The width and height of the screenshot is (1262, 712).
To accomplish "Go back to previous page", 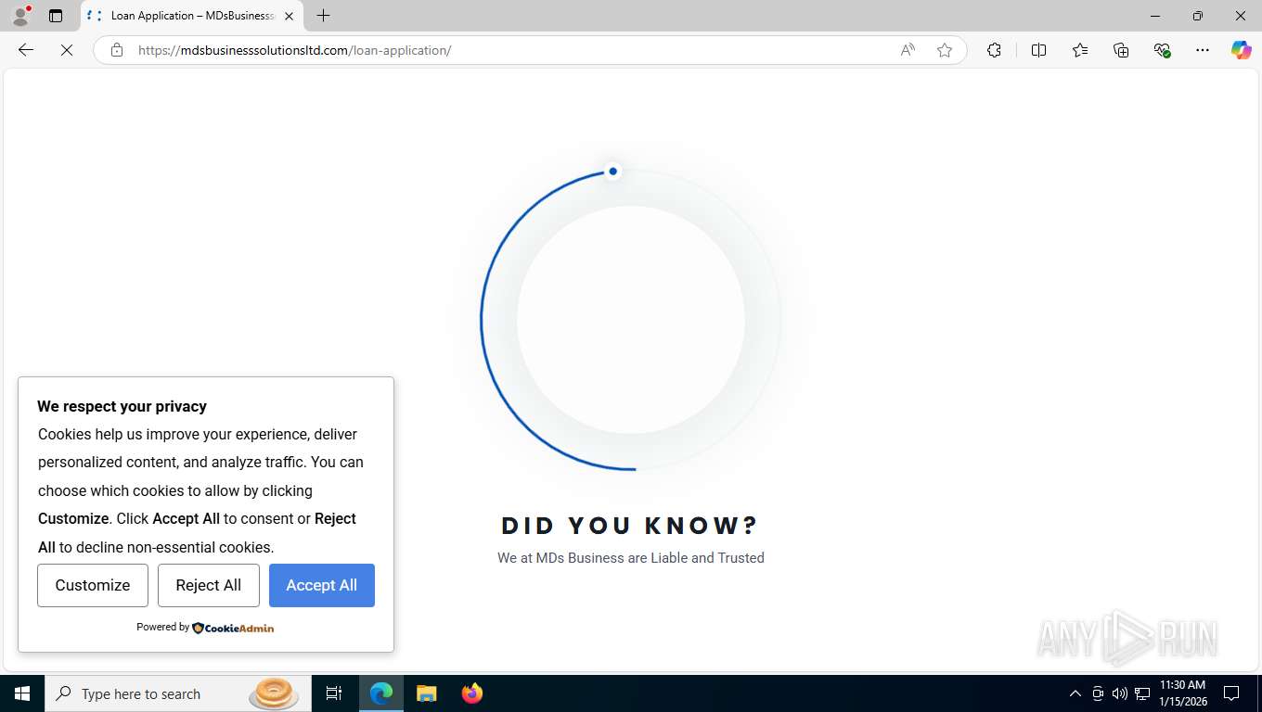I will click(26, 50).
